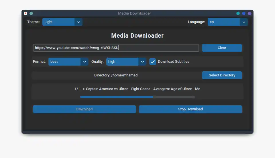Click the Format: label
Viewport: 275px width, 158px height.
(x=39, y=62)
